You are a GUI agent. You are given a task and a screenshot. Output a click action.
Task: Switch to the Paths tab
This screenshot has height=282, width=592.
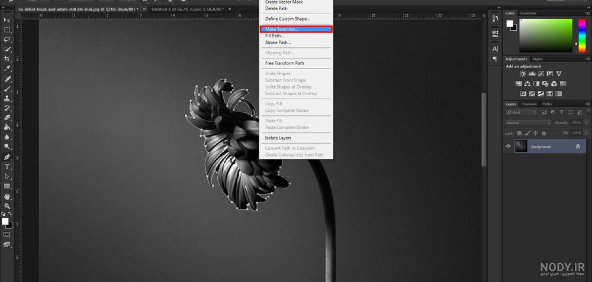547,104
